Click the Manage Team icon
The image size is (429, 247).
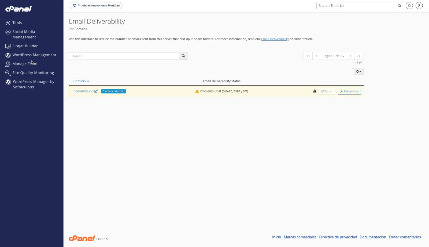point(8,64)
